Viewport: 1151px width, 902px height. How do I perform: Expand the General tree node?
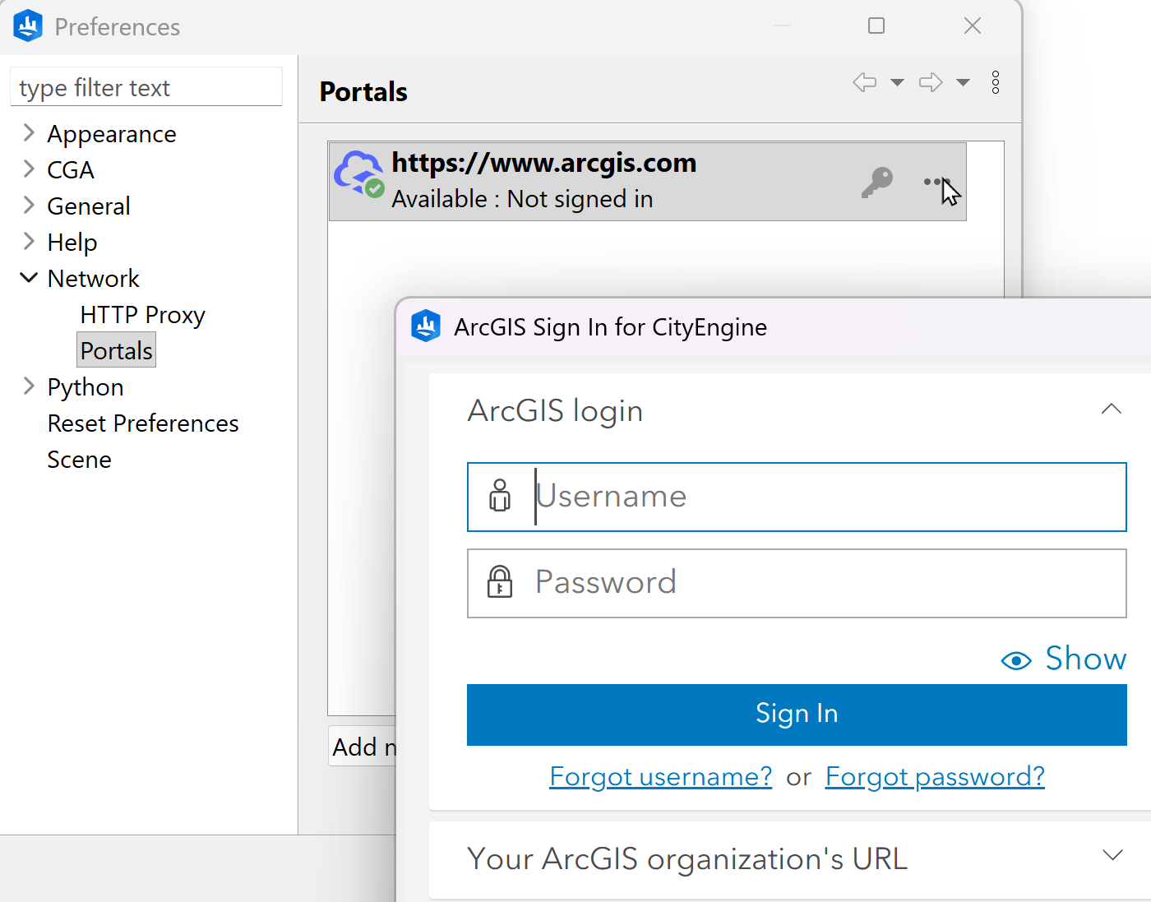click(29, 205)
